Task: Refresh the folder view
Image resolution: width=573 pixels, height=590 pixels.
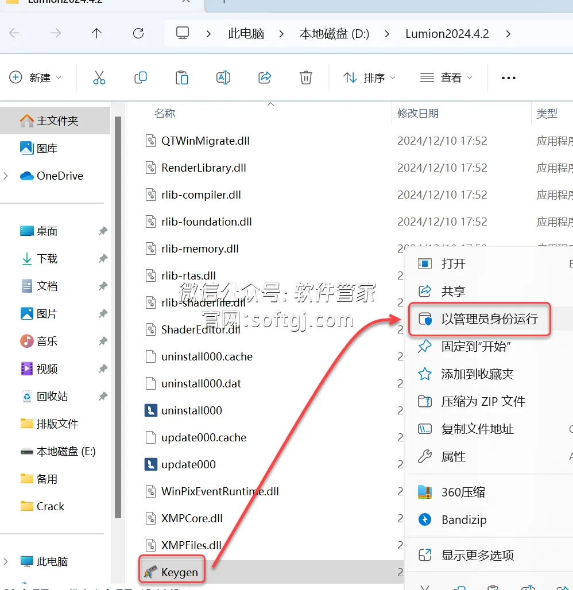Action: pos(138,33)
